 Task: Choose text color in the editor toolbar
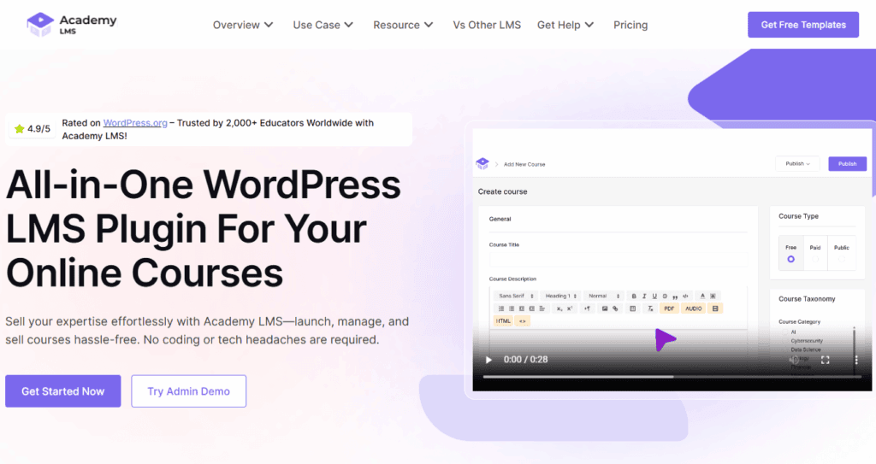click(703, 296)
